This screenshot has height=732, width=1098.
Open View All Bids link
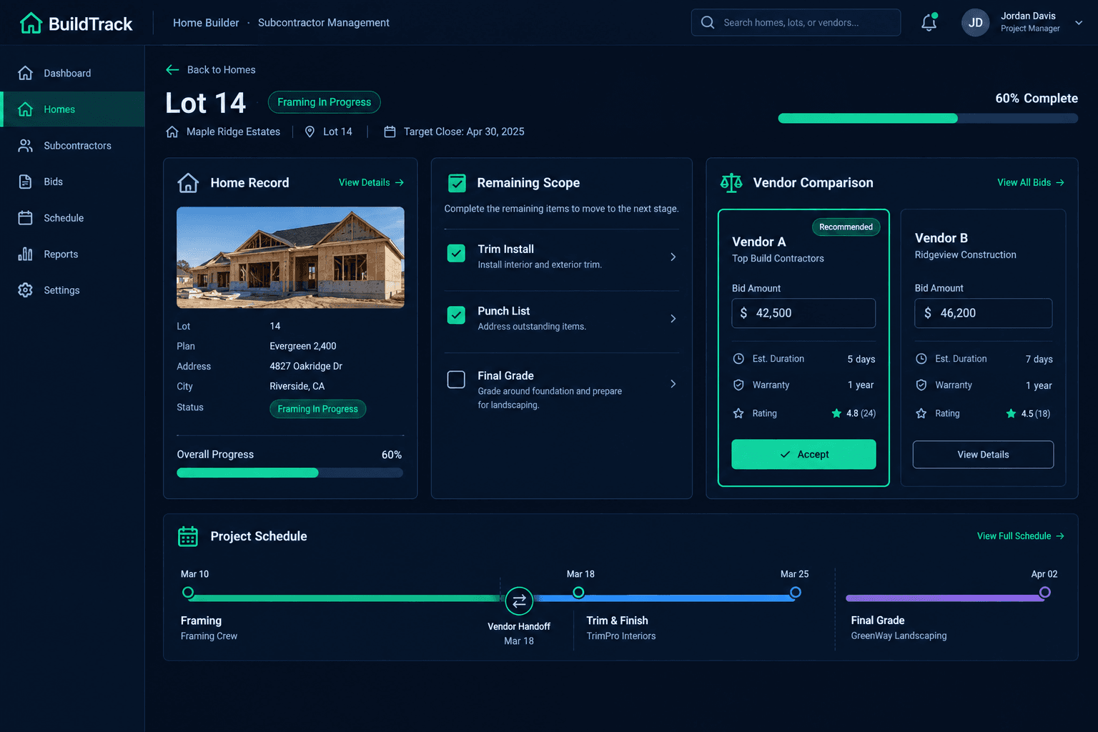(x=1031, y=182)
